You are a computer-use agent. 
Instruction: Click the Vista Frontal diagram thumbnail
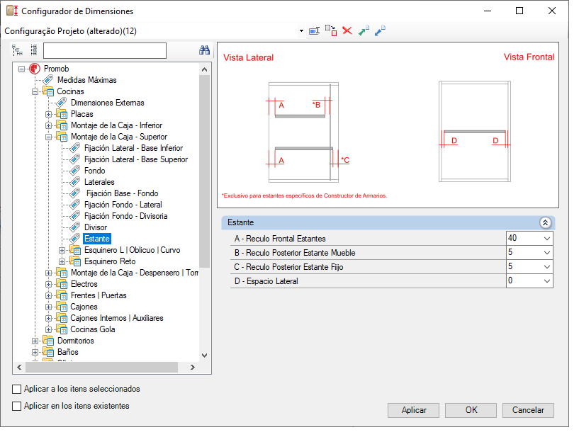(x=475, y=132)
